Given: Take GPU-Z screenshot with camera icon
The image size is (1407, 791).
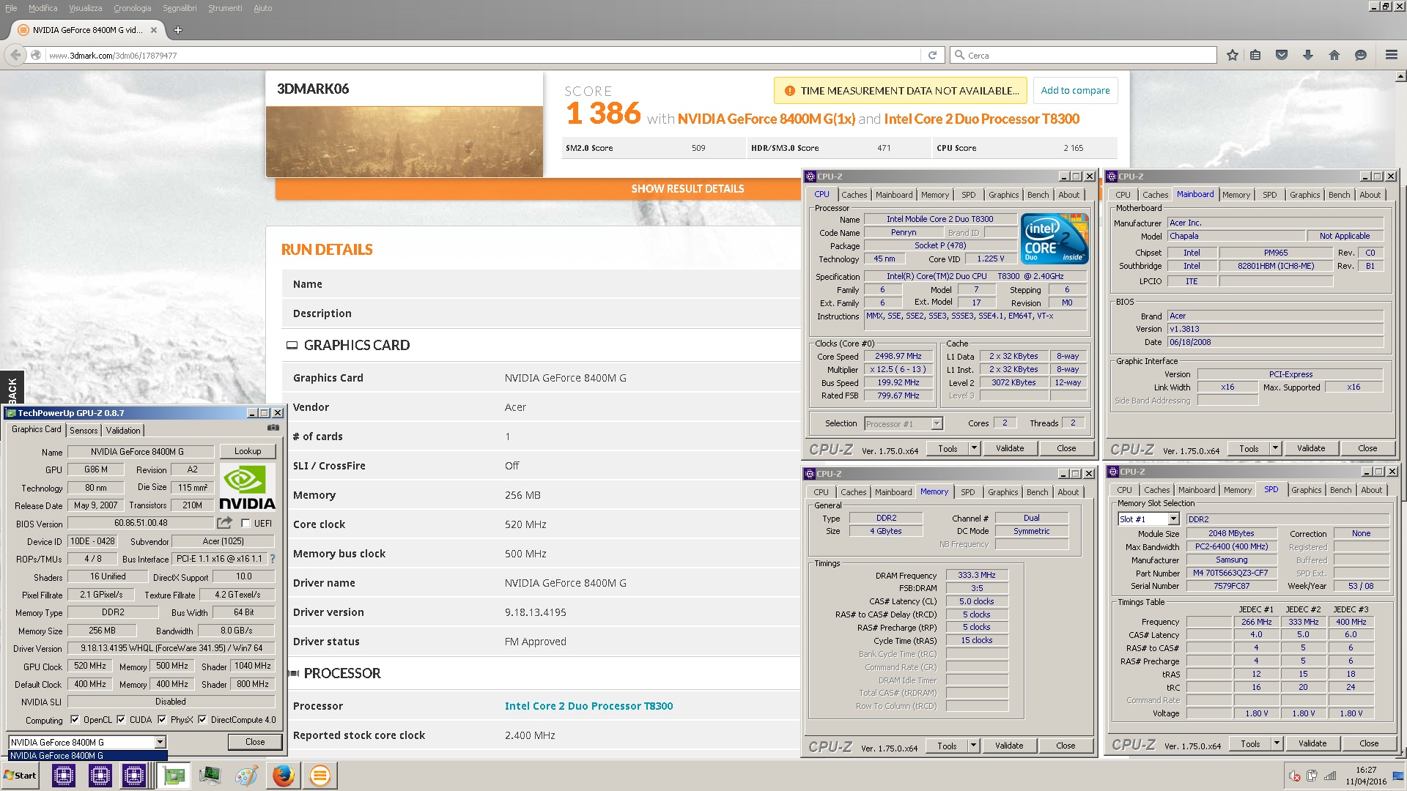Looking at the screenshot, I should pos(273,428).
